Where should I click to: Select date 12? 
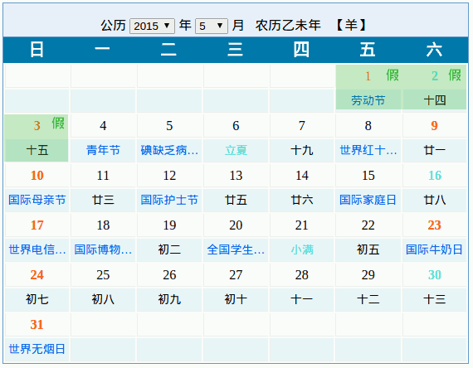click(169, 176)
